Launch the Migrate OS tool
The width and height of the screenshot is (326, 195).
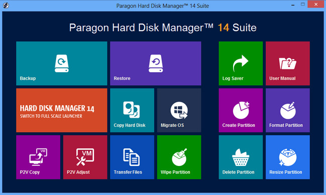[179, 110]
